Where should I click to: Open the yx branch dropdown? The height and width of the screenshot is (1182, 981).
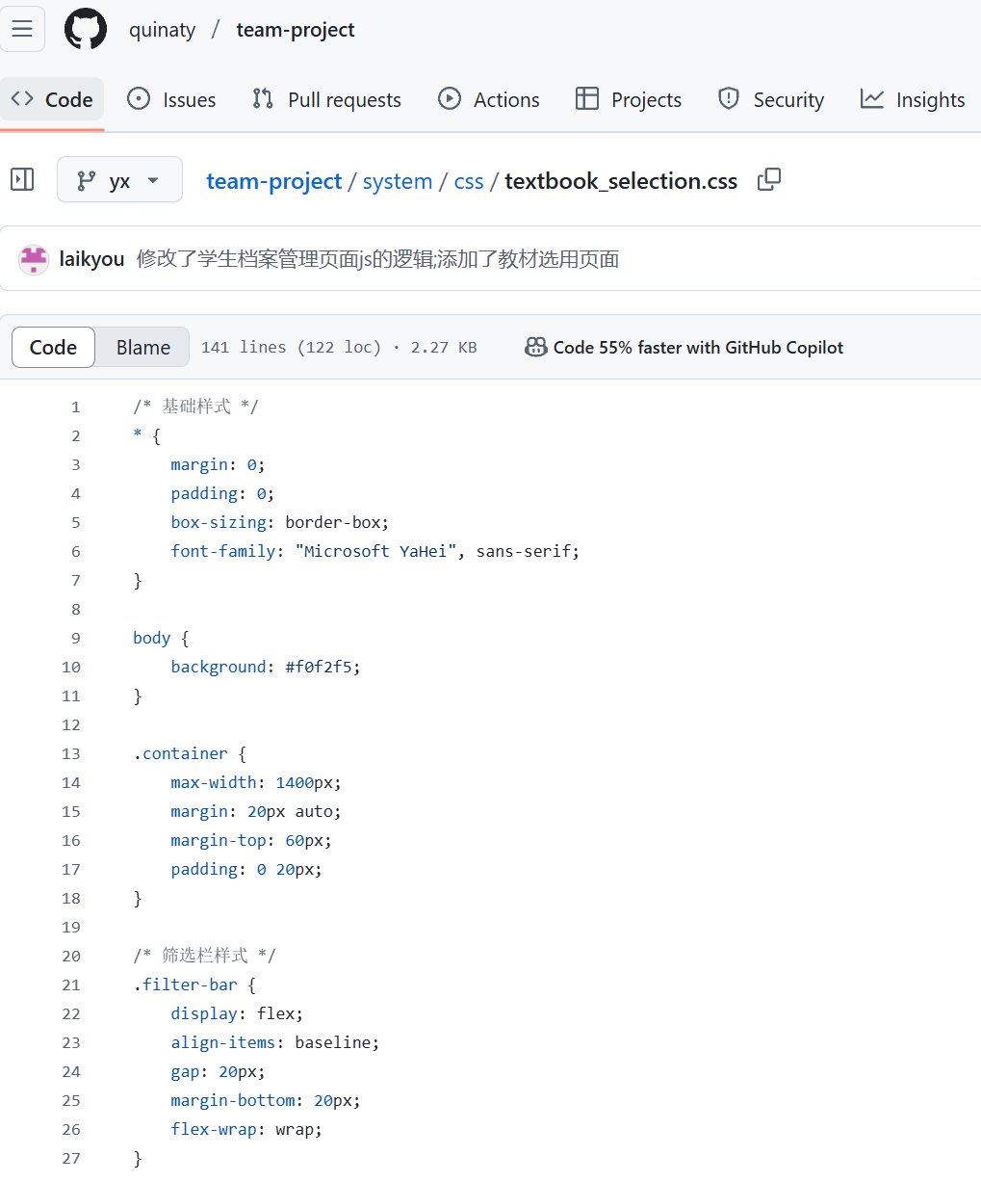coord(119,180)
